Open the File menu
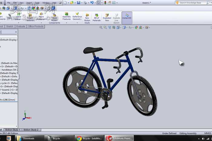This screenshot has width=212, height=141. pyautogui.click(x=9, y=3)
